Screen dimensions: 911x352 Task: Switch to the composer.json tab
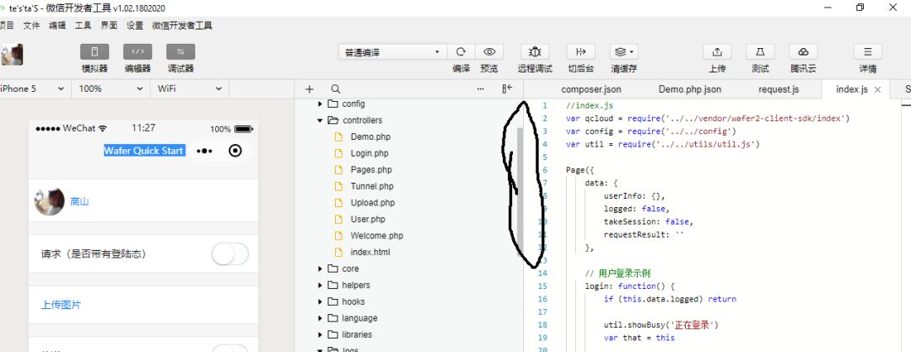590,89
